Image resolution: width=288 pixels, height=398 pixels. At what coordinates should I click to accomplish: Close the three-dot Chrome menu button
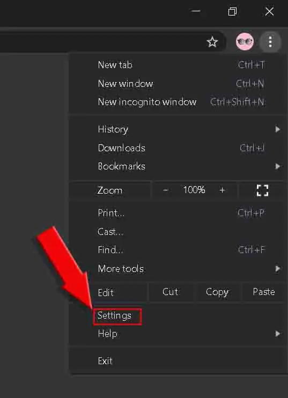270,42
